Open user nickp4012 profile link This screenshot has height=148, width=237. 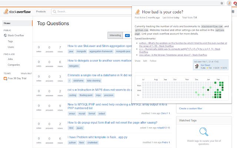pos(162,128)
